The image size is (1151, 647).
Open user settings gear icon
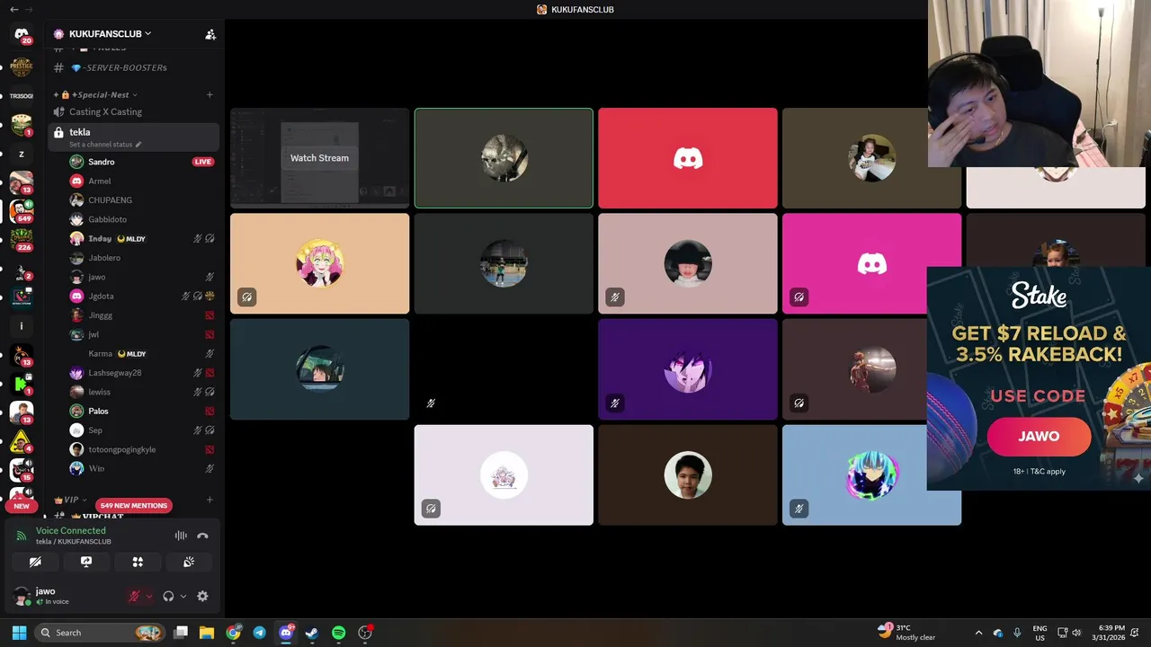coord(202,596)
